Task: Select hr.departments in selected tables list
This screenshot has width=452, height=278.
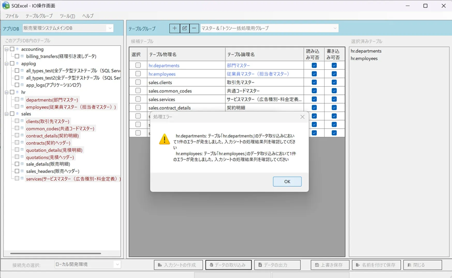Action: (366, 51)
